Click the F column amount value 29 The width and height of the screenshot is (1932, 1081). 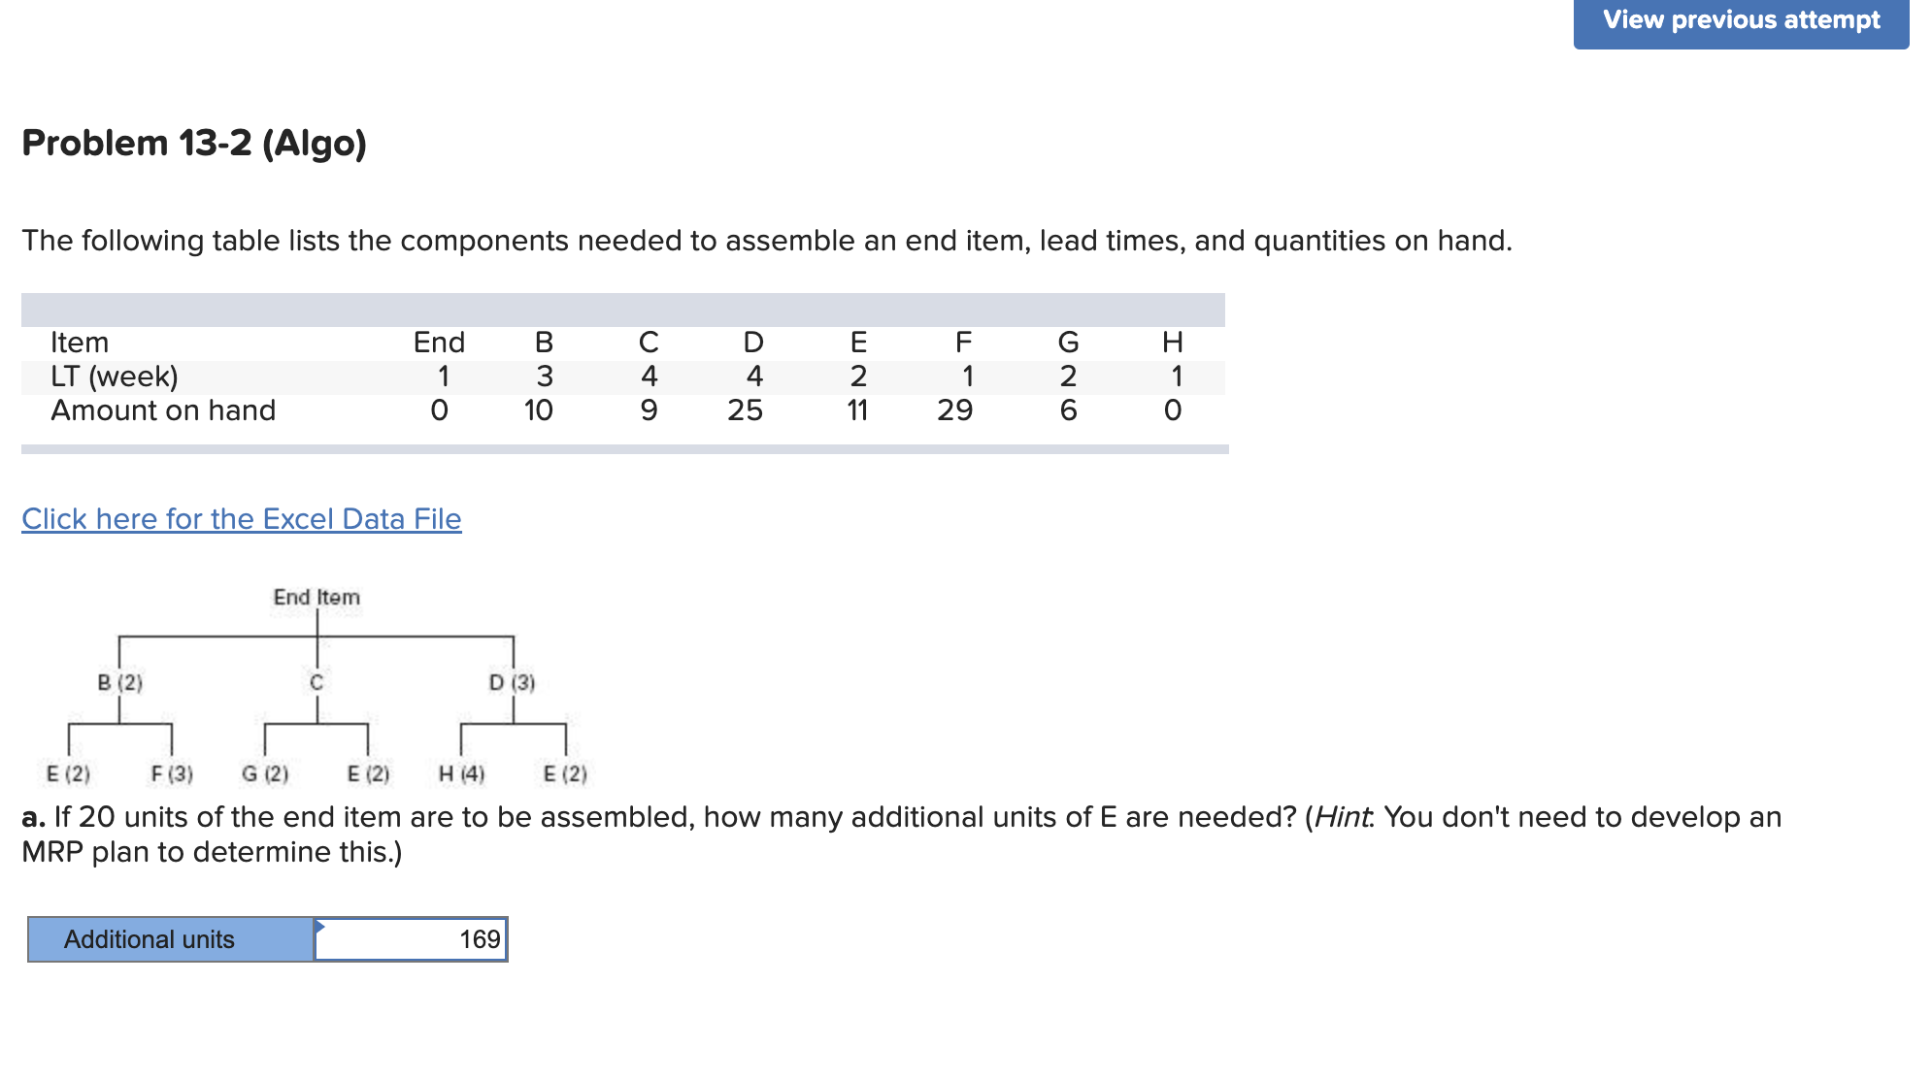955,409
